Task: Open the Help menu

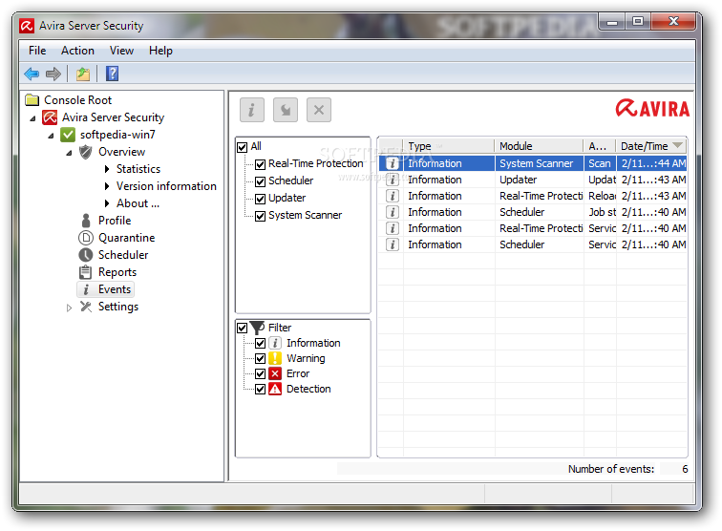Action: coord(160,51)
